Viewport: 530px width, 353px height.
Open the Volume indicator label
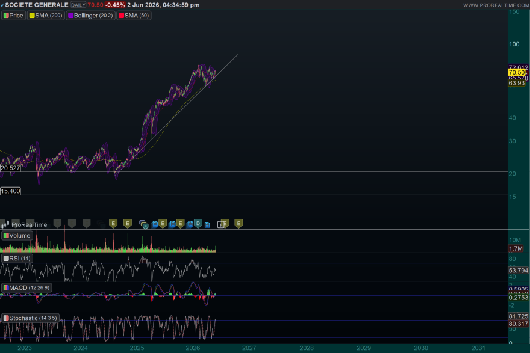[x=17, y=236]
